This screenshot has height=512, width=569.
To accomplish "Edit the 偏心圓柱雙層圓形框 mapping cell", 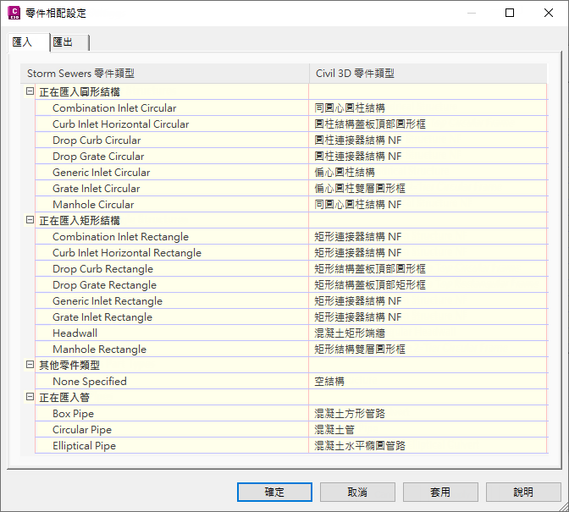I will 428,189.
